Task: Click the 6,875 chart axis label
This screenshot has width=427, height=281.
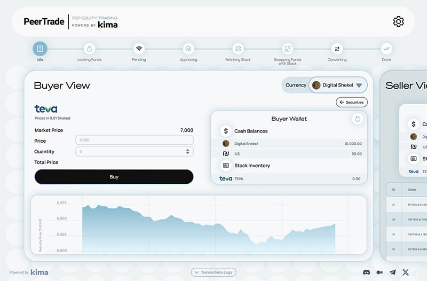Action: 61,203
